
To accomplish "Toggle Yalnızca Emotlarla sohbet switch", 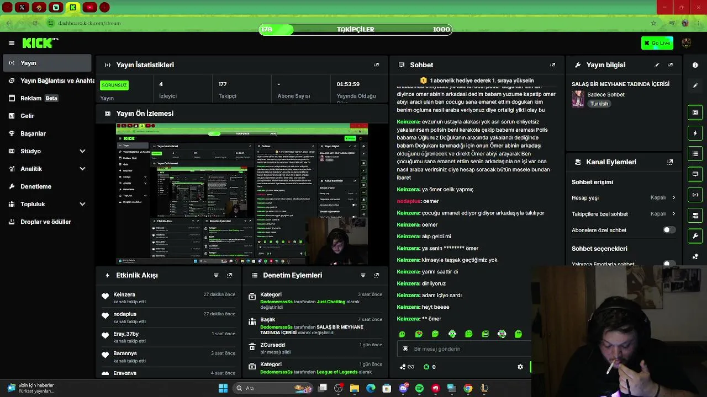I will click(669, 264).
